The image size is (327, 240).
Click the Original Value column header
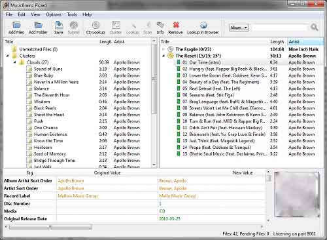point(107,173)
